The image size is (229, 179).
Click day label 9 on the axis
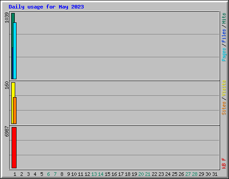coord(68,174)
